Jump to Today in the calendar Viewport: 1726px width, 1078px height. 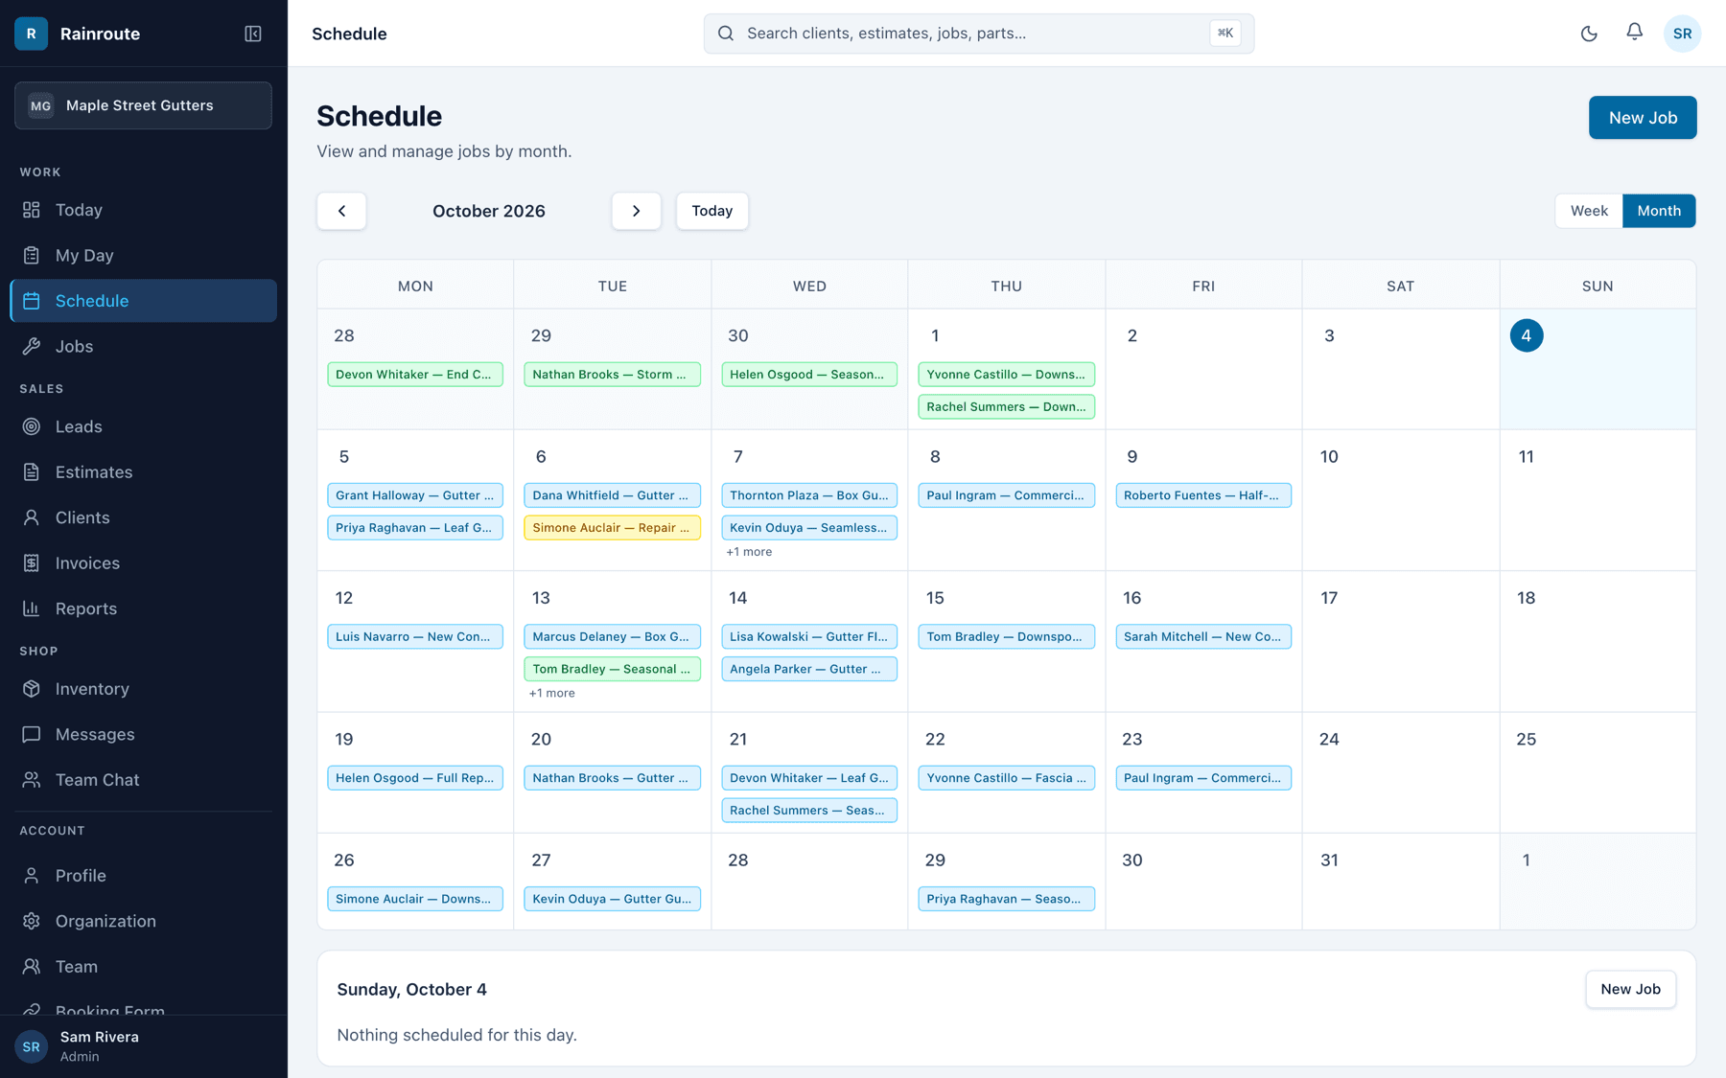click(x=712, y=211)
